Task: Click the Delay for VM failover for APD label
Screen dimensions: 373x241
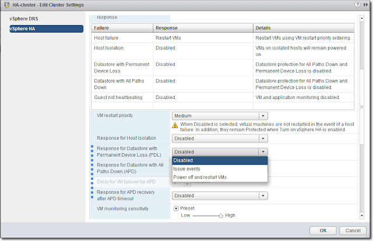Action: (126, 182)
